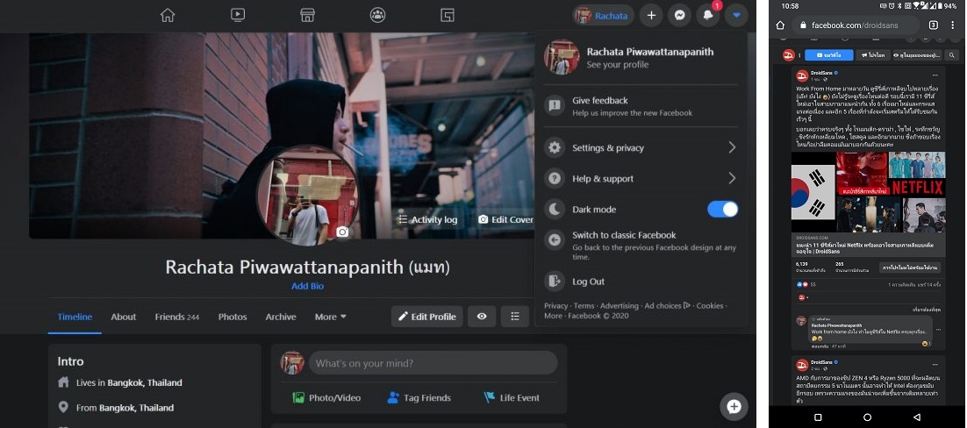Click the Create plus button in top bar
Image resolution: width=967 pixels, height=428 pixels.
click(x=650, y=16)
